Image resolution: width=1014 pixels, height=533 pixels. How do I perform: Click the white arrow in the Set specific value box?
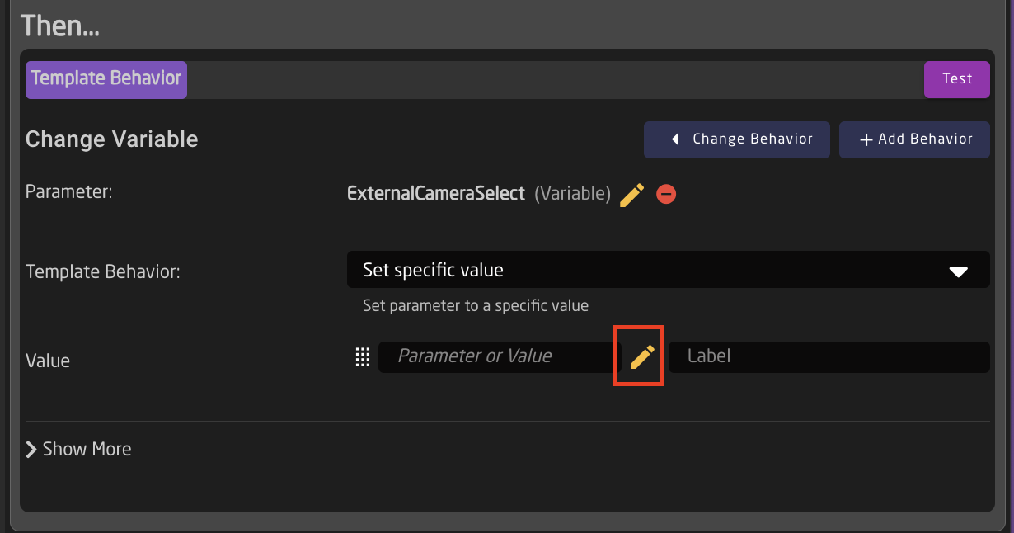click(958, 271)
